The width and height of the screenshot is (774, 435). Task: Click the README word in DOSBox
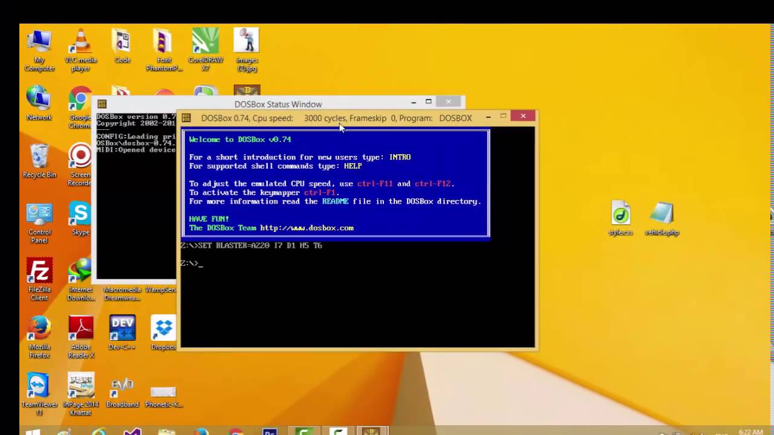point(335,201)
